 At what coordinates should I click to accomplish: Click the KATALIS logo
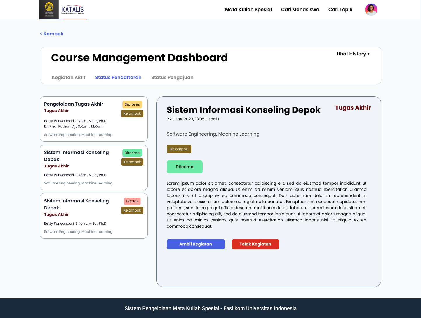[x=73, y=10]
